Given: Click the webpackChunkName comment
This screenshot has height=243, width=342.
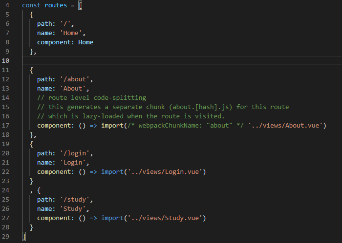Looking at the screenshot, I should pyautogui.click(x=185, y=126).
